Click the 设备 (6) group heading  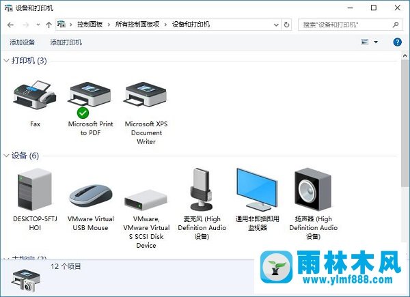(25, 156)
